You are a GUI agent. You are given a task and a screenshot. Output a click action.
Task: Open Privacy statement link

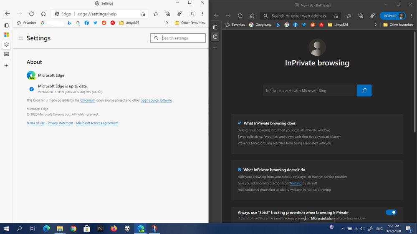click(x=61, y=123)
